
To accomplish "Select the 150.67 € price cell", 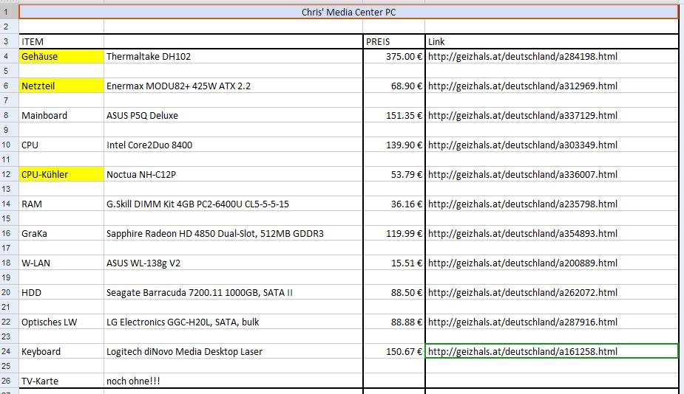I will [394, 352].
